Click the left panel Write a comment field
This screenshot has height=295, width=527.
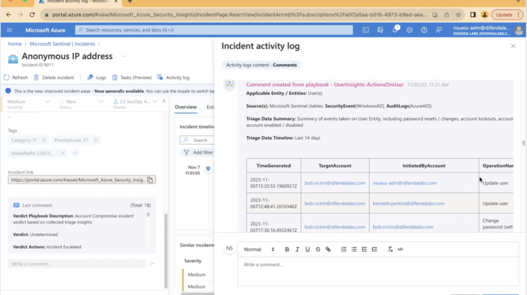(x=77, y=264)
